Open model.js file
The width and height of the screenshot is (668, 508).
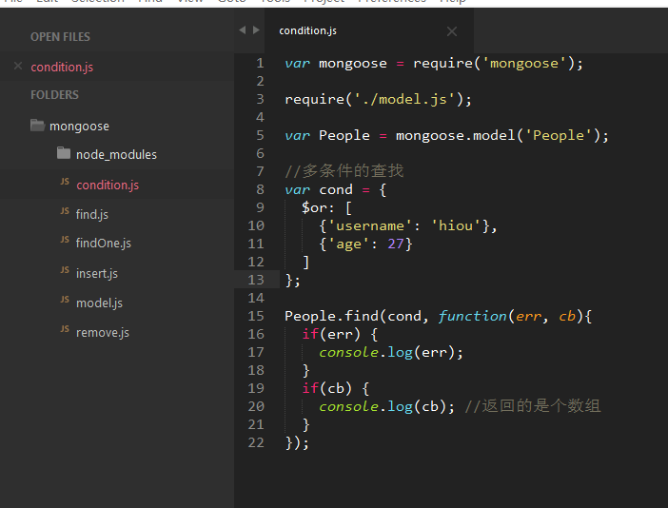coord(99,303)
